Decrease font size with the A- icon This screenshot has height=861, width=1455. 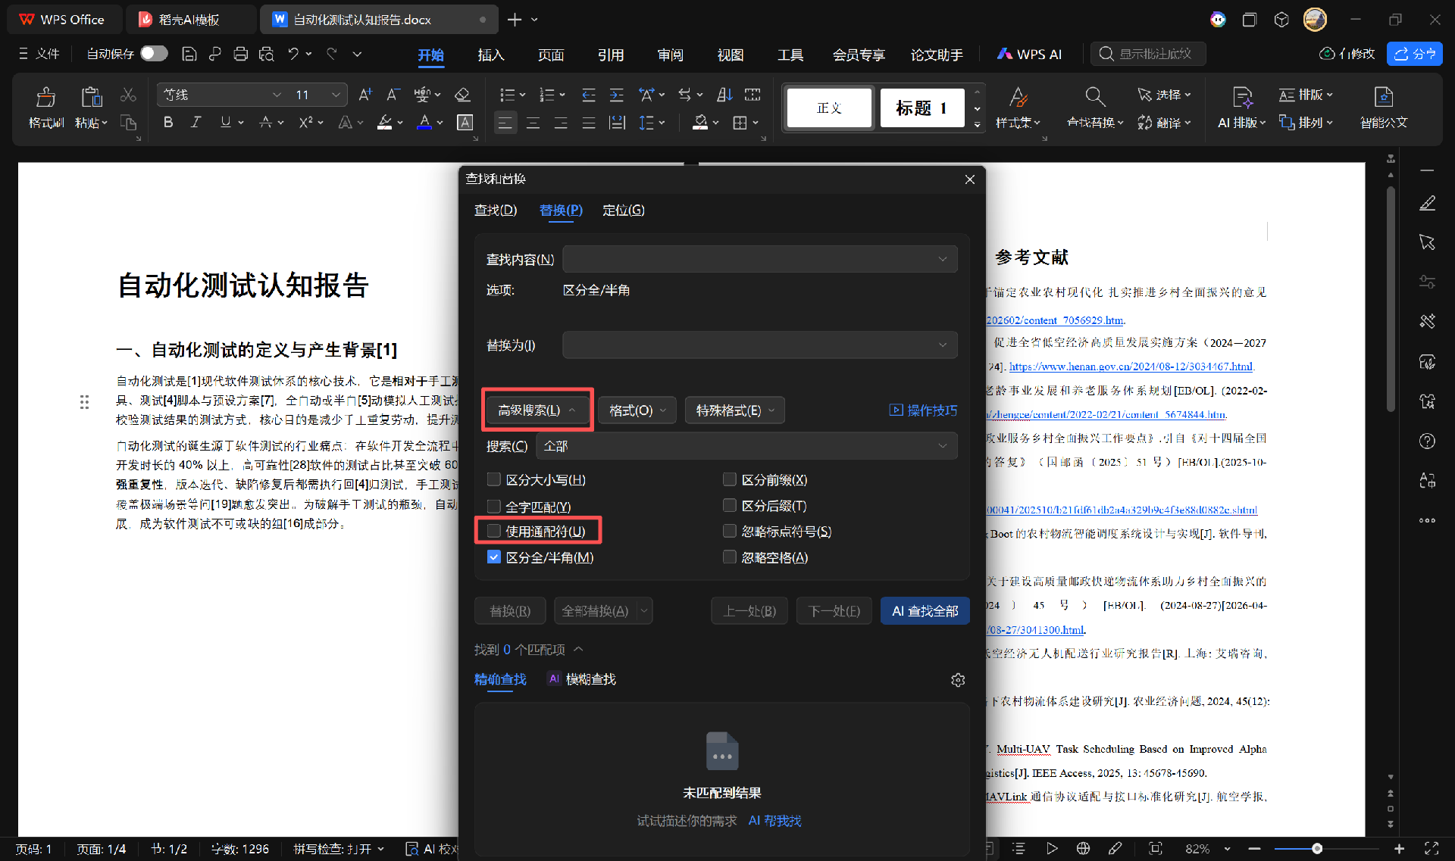(x=393, y=95)
